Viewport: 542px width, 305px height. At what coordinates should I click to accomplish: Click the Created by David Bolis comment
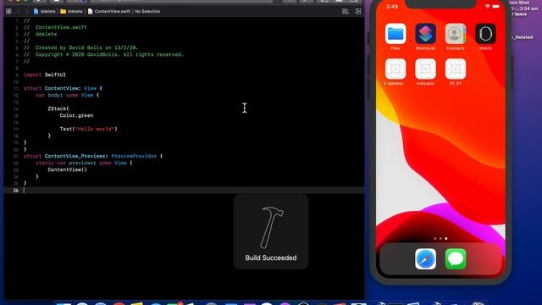click(x=81, y=47)
